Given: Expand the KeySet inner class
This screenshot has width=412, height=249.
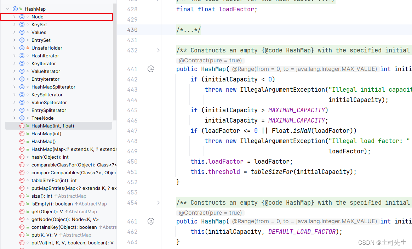Looking at the screenshot, I should click(x=15, y=24).
